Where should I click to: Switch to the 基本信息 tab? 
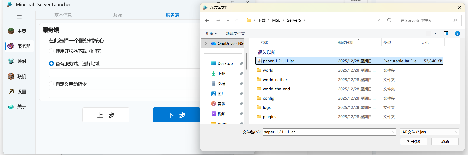click(x=63, y=15)
